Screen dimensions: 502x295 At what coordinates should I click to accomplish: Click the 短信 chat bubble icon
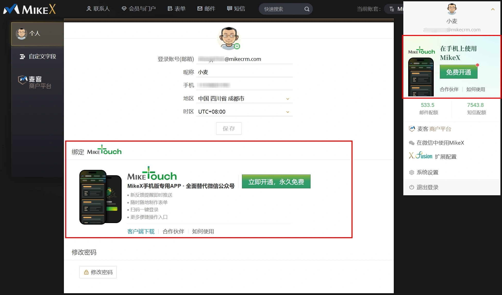tap(229, 9)
